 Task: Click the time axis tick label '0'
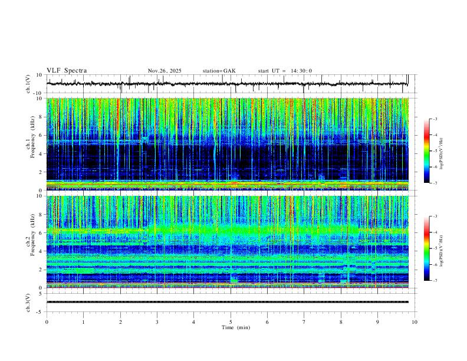point(47,322)
